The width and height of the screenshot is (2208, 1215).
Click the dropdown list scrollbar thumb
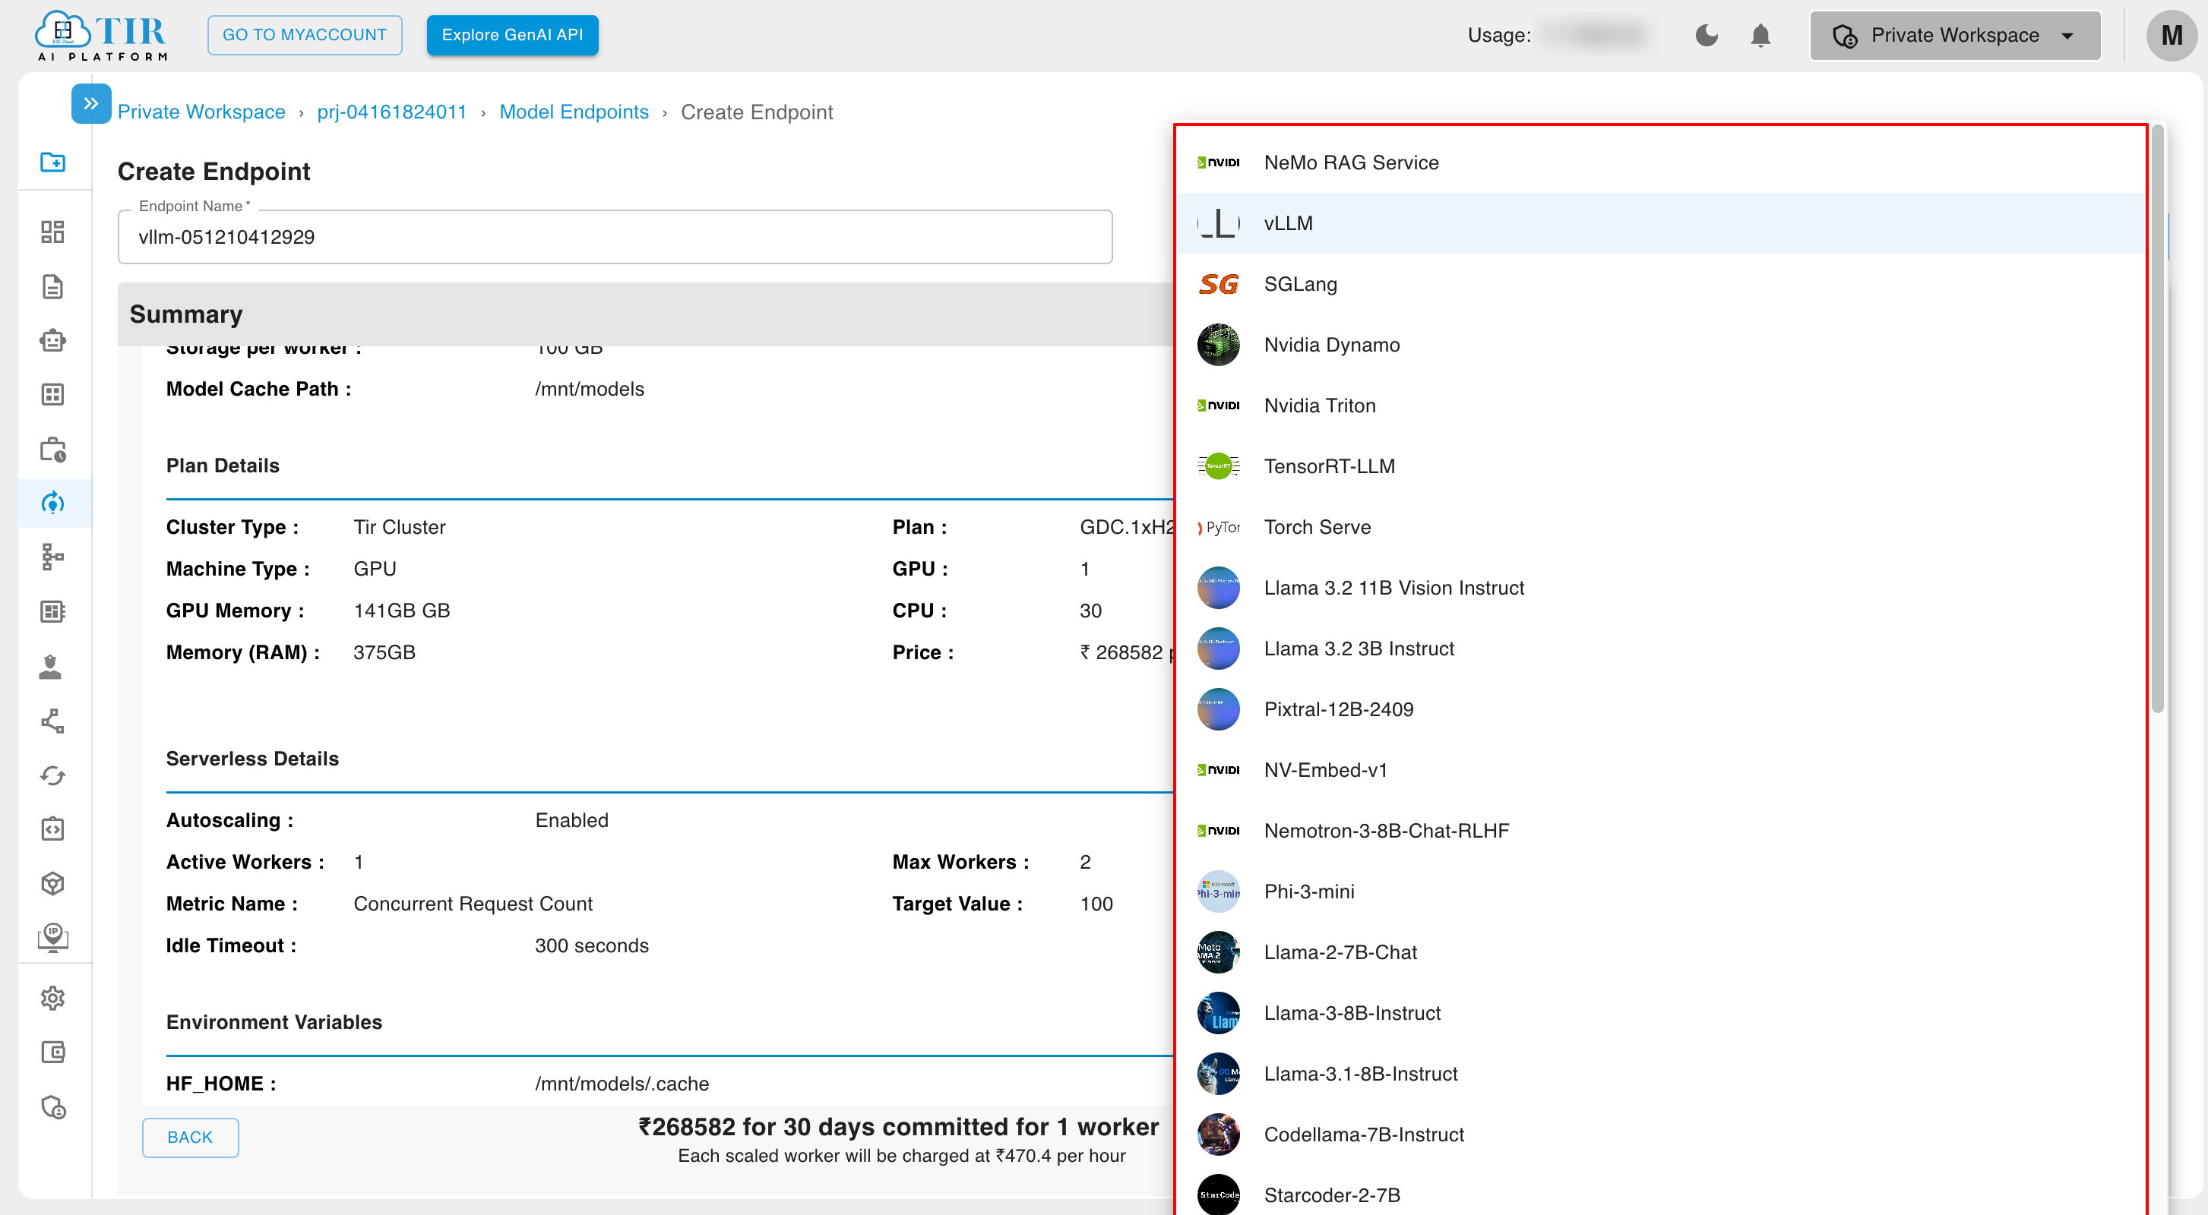2157,420
